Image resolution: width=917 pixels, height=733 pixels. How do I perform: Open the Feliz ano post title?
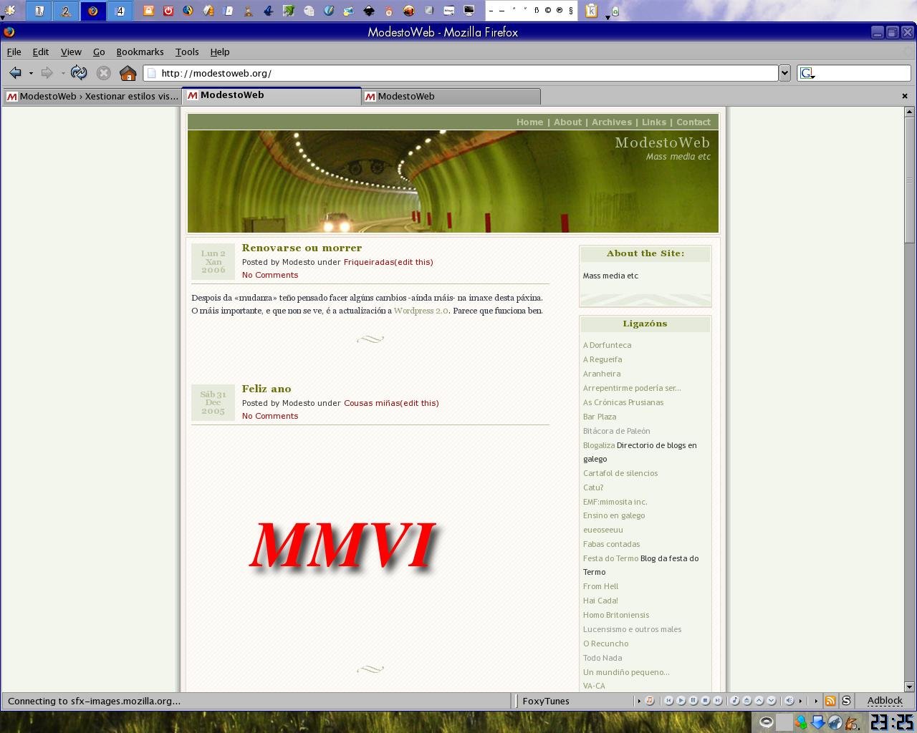coord(267,389)
